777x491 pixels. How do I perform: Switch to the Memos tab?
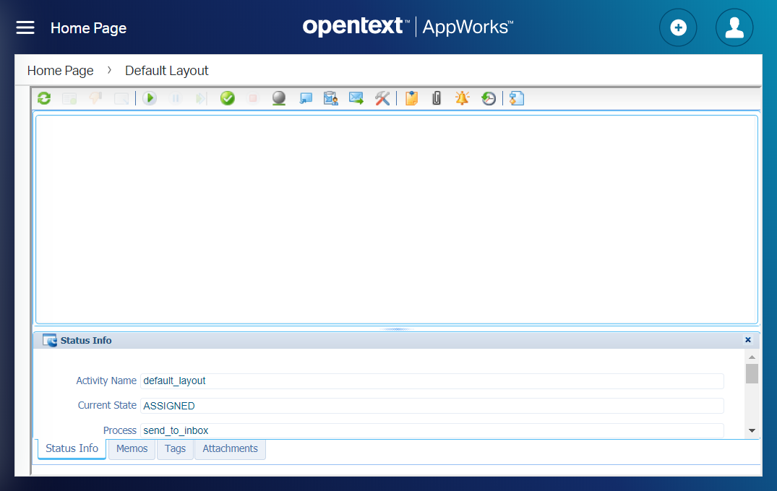[132, 448]
